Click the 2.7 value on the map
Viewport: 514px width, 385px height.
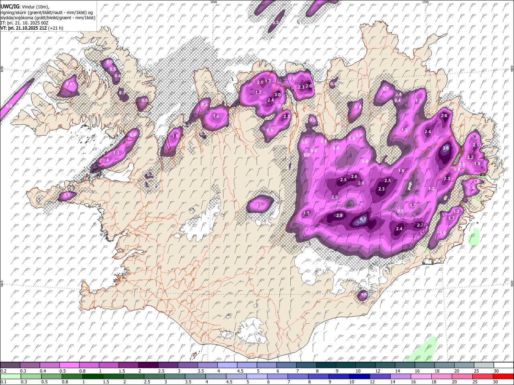pos(420,225)
